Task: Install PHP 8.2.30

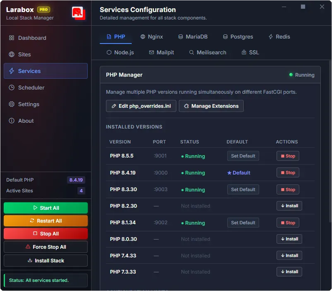Action: point(289,206)
